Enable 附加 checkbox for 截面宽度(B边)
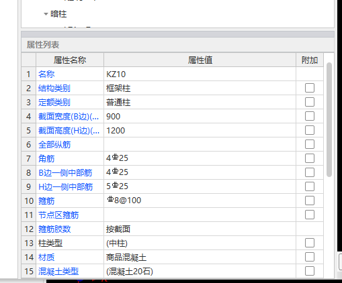 tap(310, 116)
